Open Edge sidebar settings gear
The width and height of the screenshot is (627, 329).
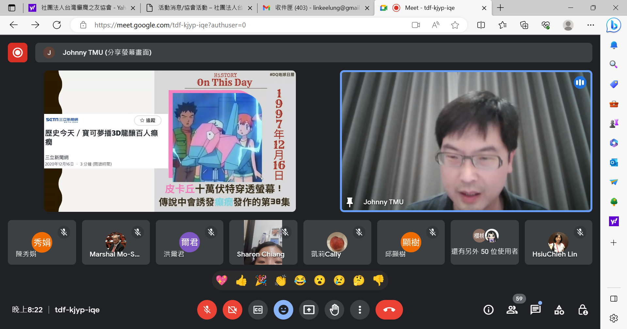click(614, 318)
